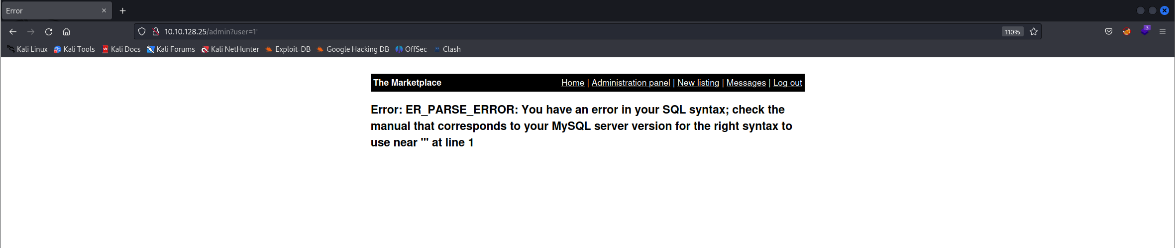
Task: Click the Home toolbar icon
Action: [x=66, y=32]
